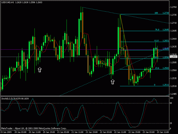Click the stochastic scale value 20
This screenshot has width=178, height=134.
pyautogui.click(x=171, y=123)
